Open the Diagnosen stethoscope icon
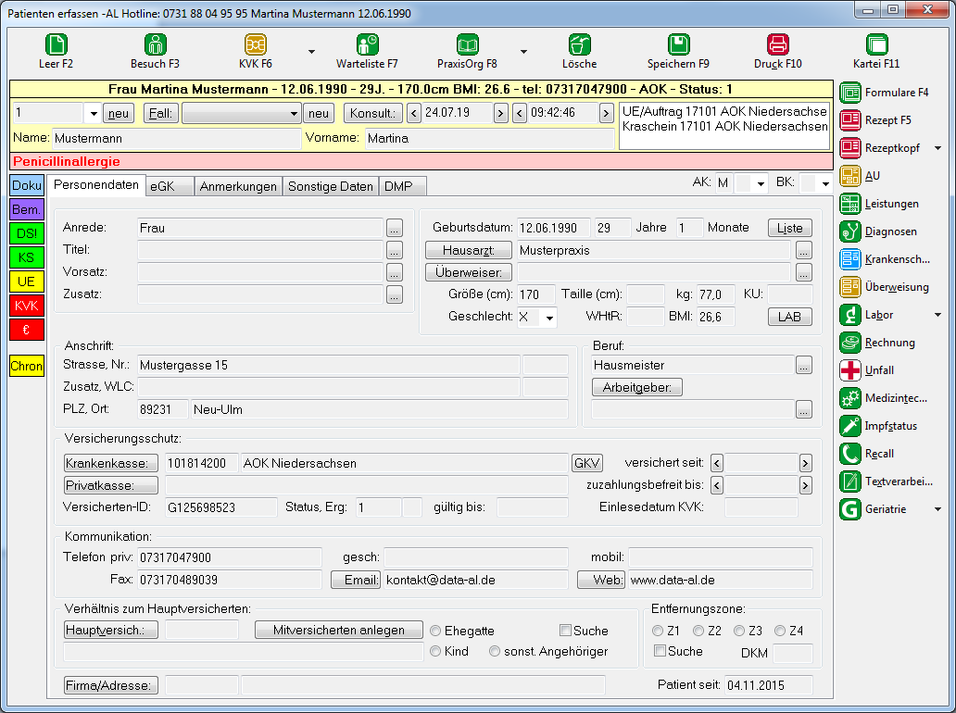The height and width of the screenshot is (713, 956). pos(849,231)
